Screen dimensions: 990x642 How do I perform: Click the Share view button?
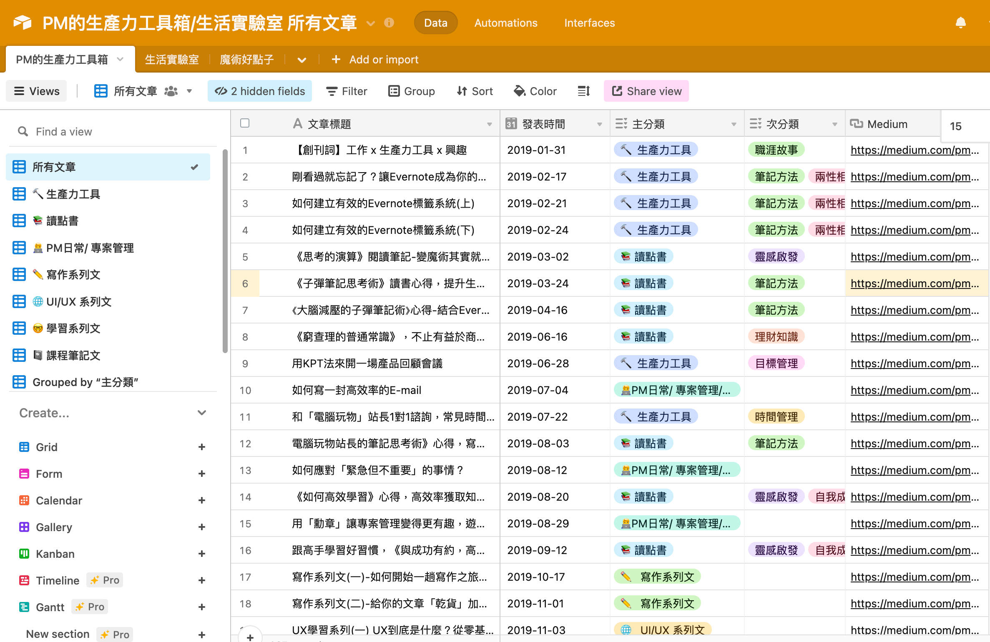646,91
